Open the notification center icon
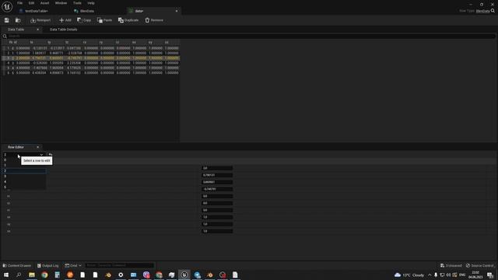This screenshot has height=280, width=498. (x=490, y=275)
